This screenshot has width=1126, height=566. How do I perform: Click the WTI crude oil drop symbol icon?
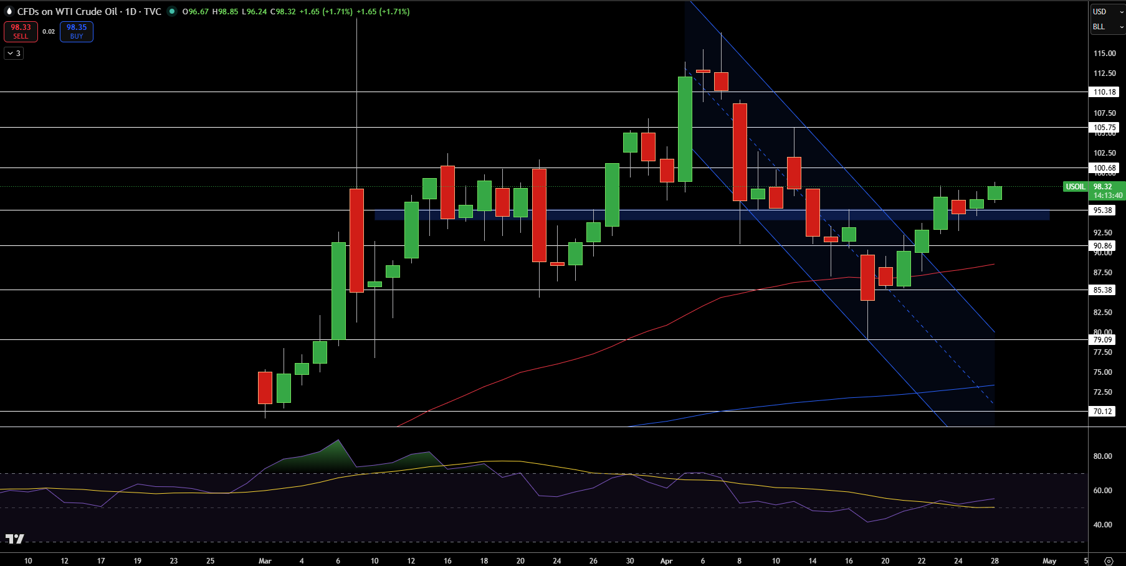tap(9, 11)
